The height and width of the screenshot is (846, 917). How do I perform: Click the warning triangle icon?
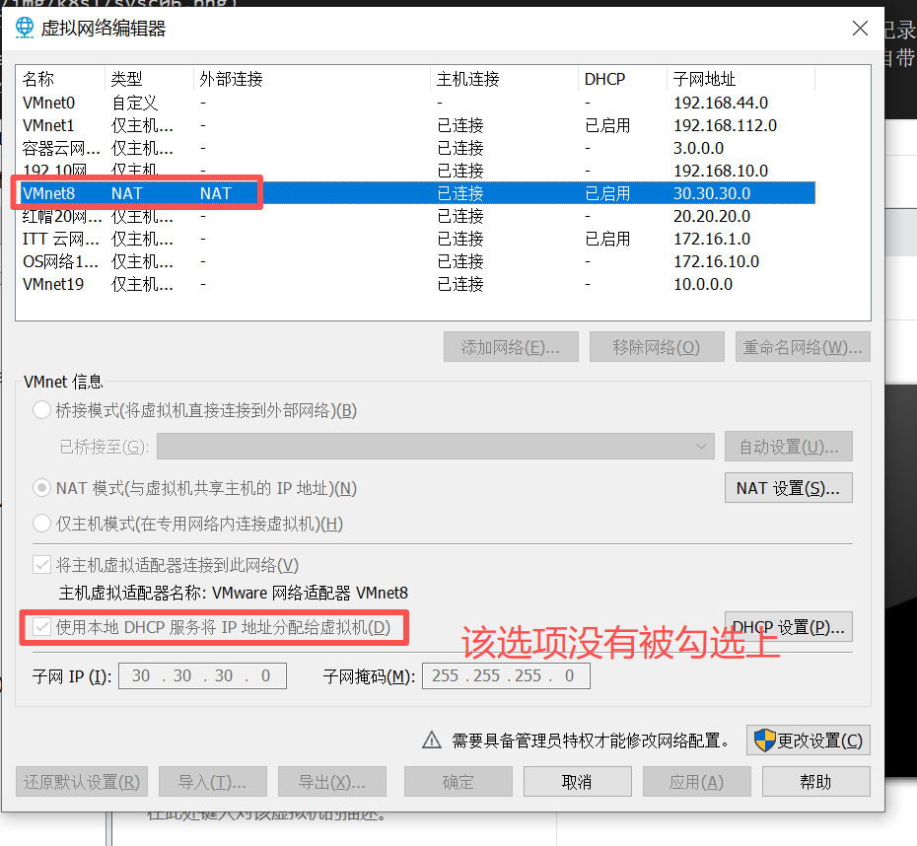[x=432, y=740]
